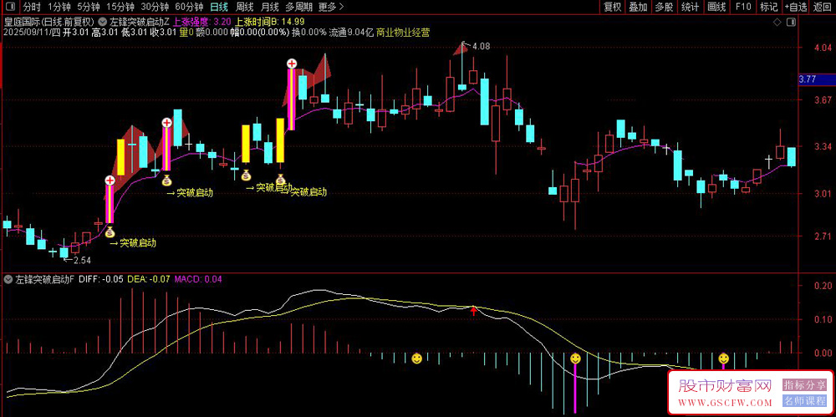Screen dimensions: 836x417
Task: Switch to the 1分钟 chart
Action: coord(59,7)
